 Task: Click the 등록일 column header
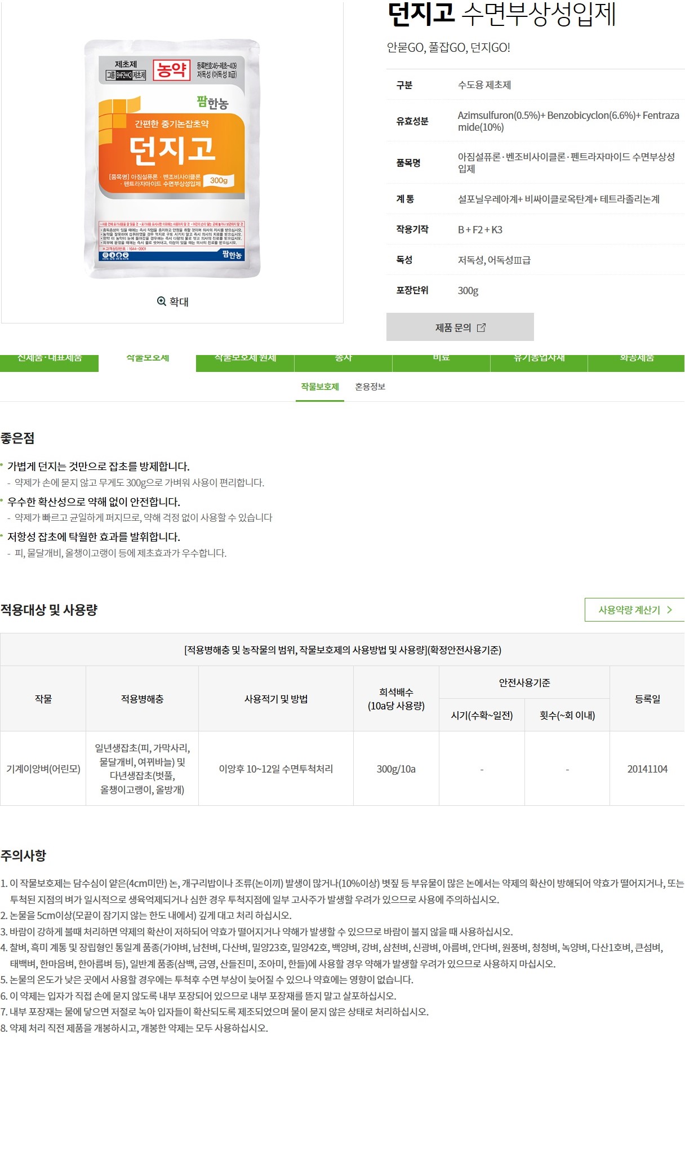click(647, 699)
